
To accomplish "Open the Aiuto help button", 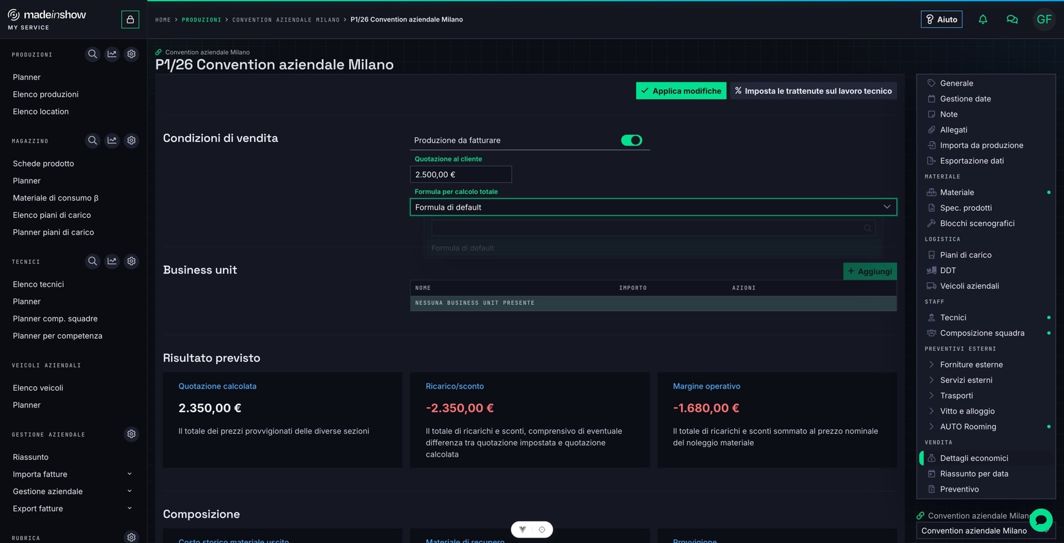I will 942,19.
